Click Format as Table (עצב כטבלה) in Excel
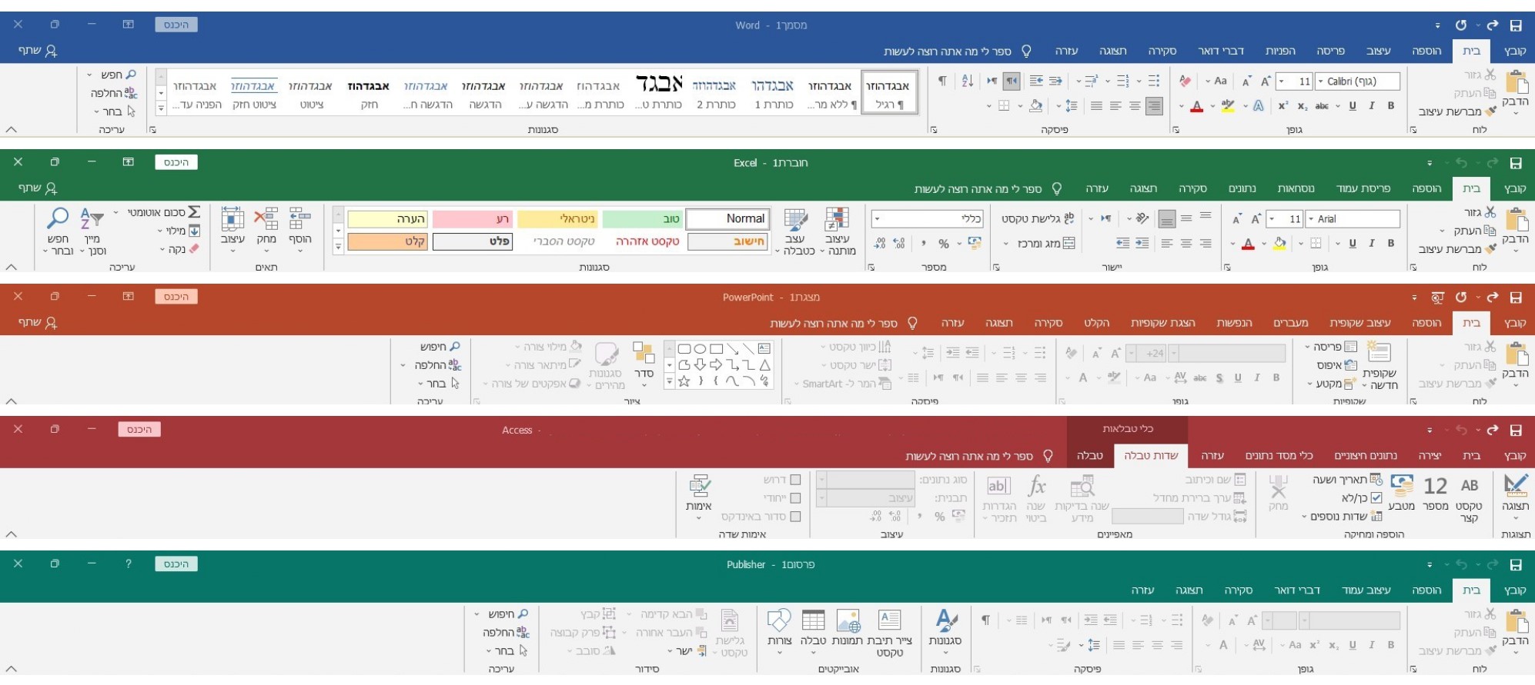 point(794,231)
